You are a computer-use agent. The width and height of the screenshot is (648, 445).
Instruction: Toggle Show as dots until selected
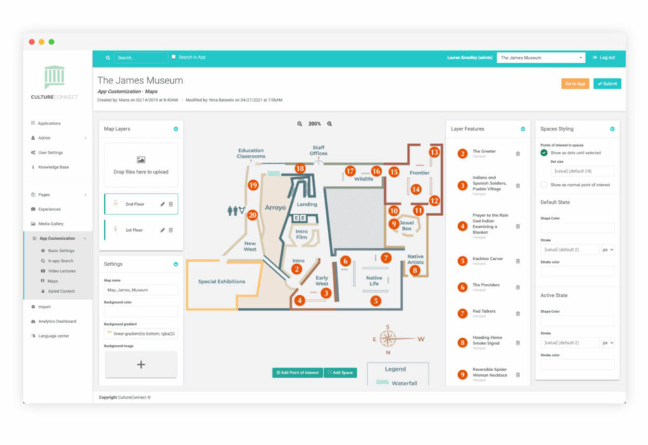544,153
